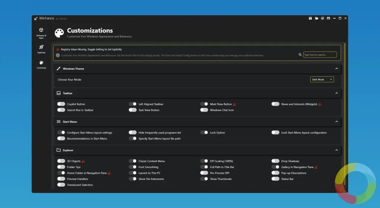The height and width of the screenshot is (208, 380).
Task: Toggle the Status Bar switch
Action: coord(275,179)
